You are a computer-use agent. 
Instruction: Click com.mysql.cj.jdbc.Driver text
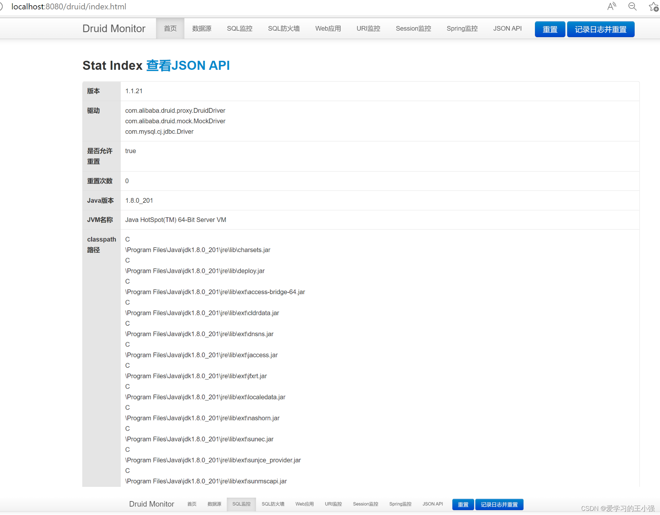tap(159, 132)
